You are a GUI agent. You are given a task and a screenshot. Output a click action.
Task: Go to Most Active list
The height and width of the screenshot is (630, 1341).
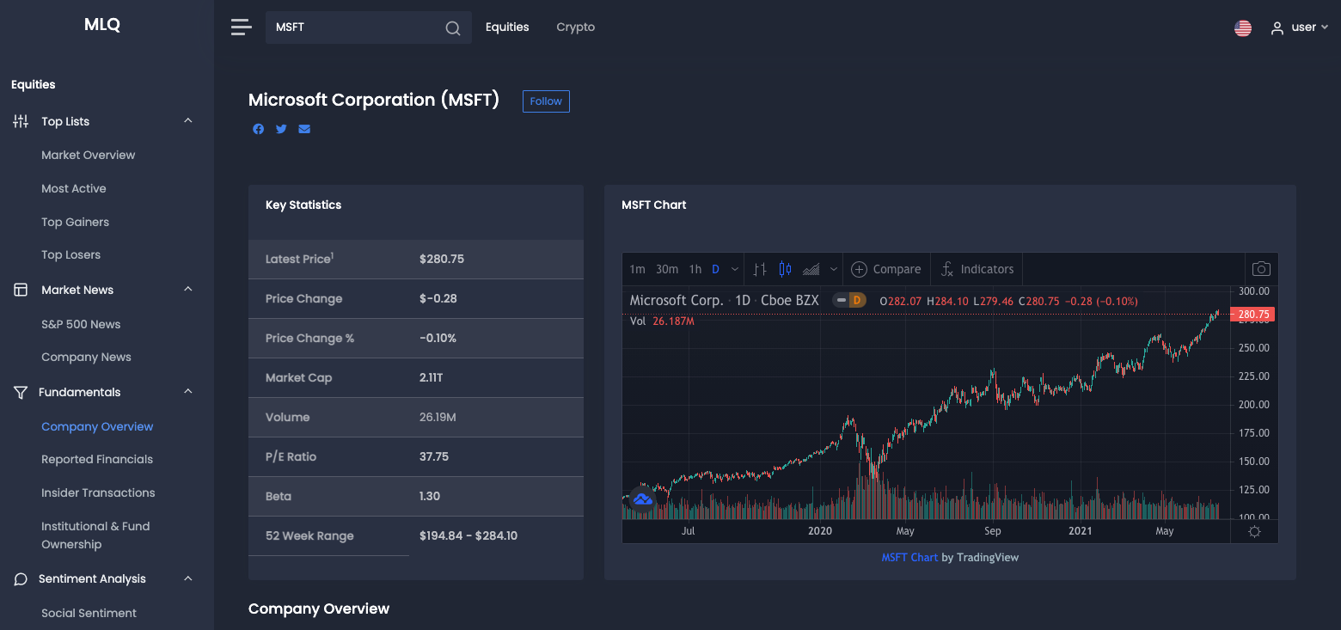click(x=74, y=188)
